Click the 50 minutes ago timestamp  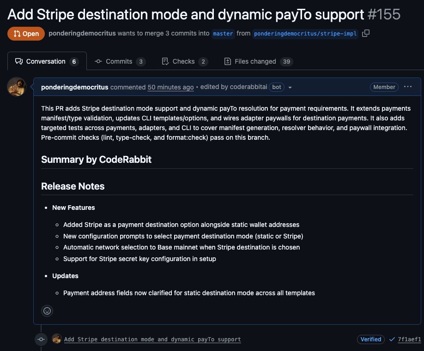pos(170,87)
